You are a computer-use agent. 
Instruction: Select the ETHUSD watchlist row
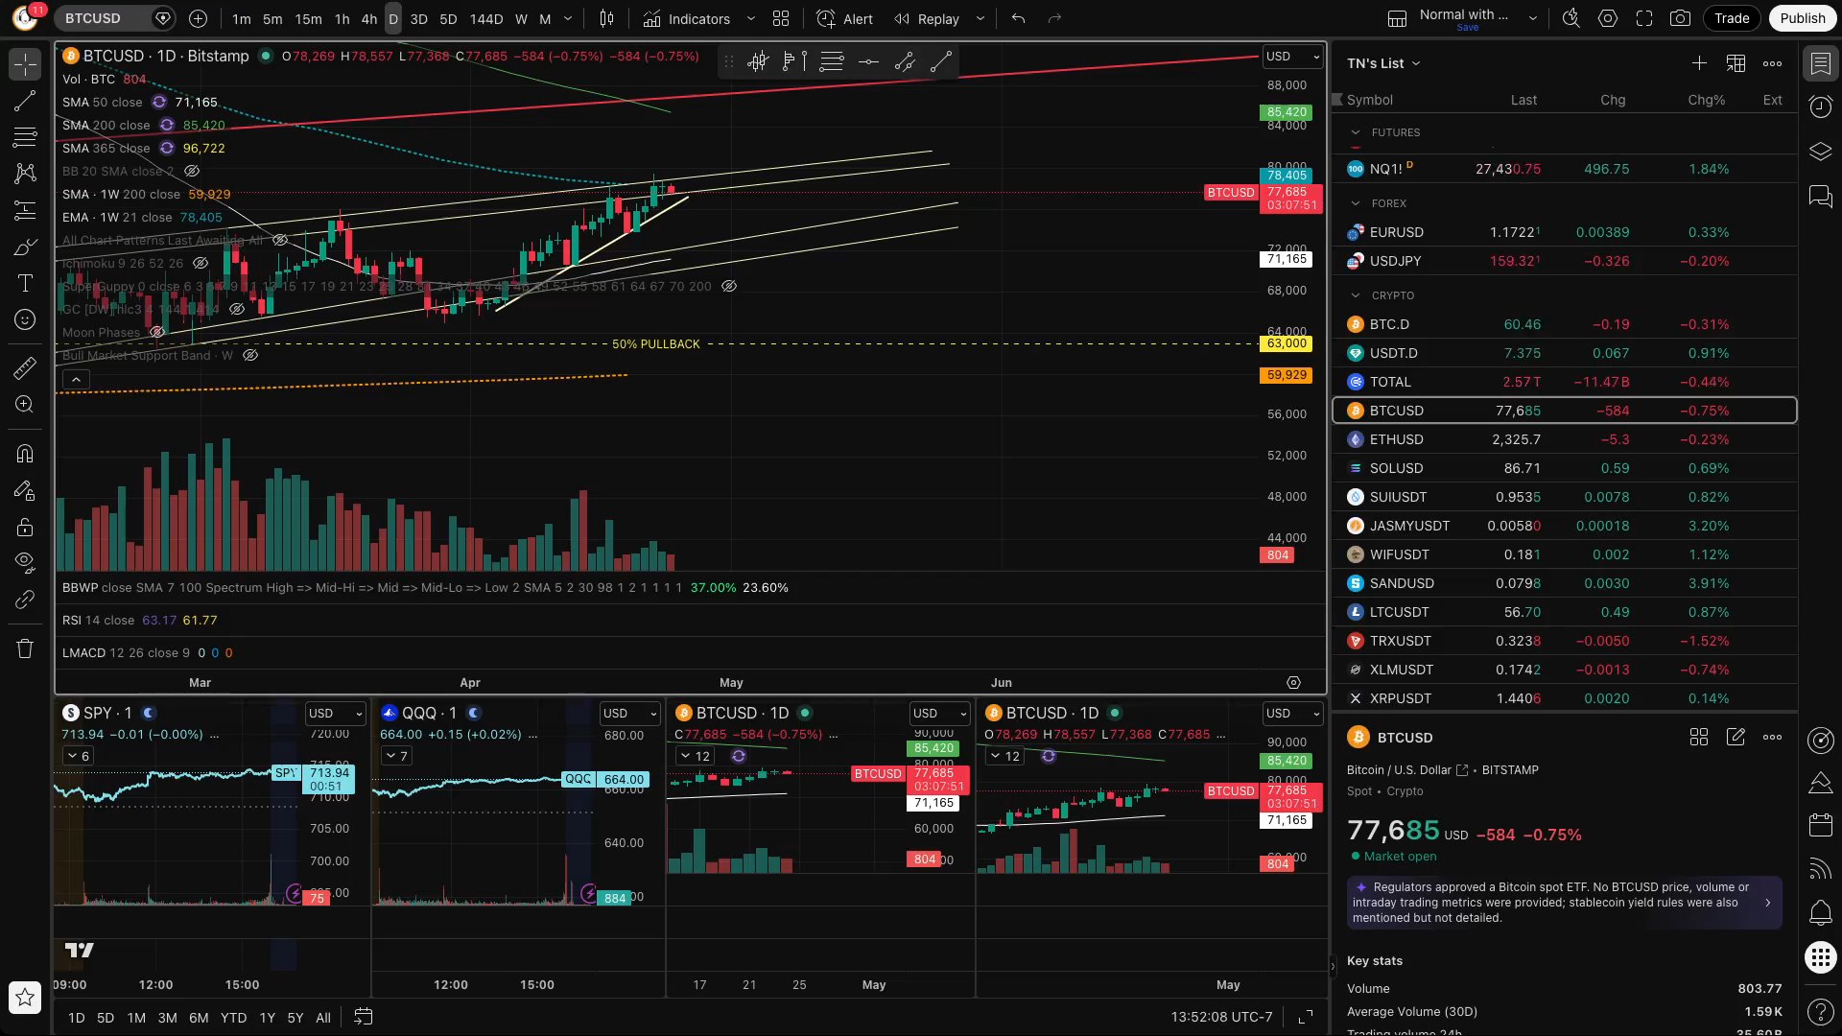point(1565,439)
